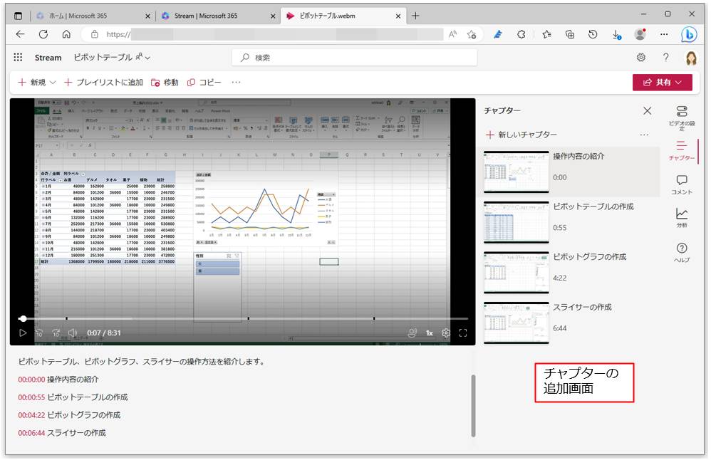Open more options in chapter panel
This screenshot has height=460, width=711.
(x=644, y=135)
